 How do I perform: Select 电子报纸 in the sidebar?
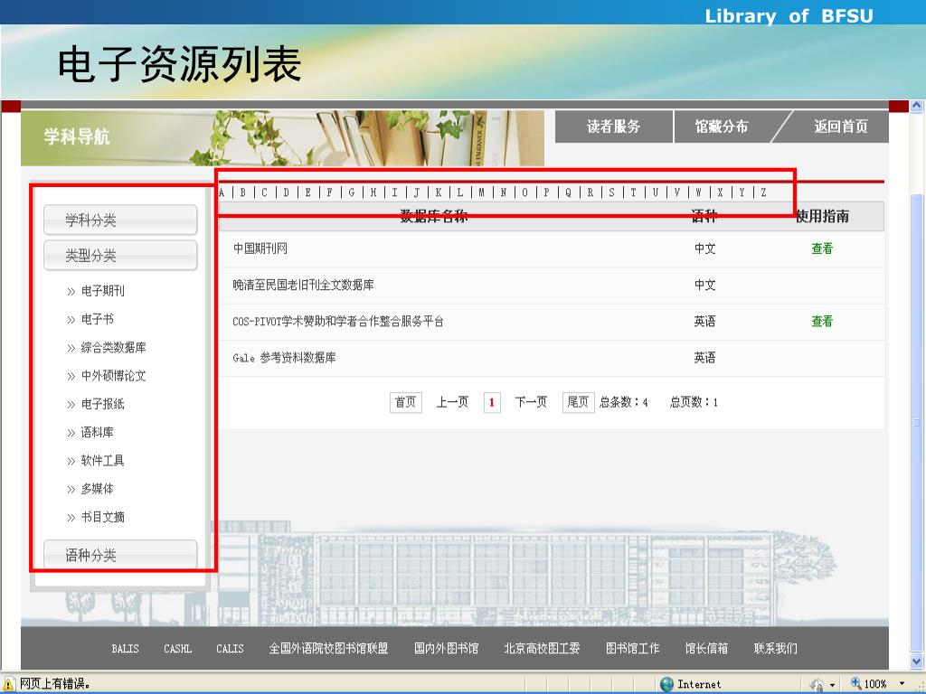pyautogui.click(x=103, y=404)
